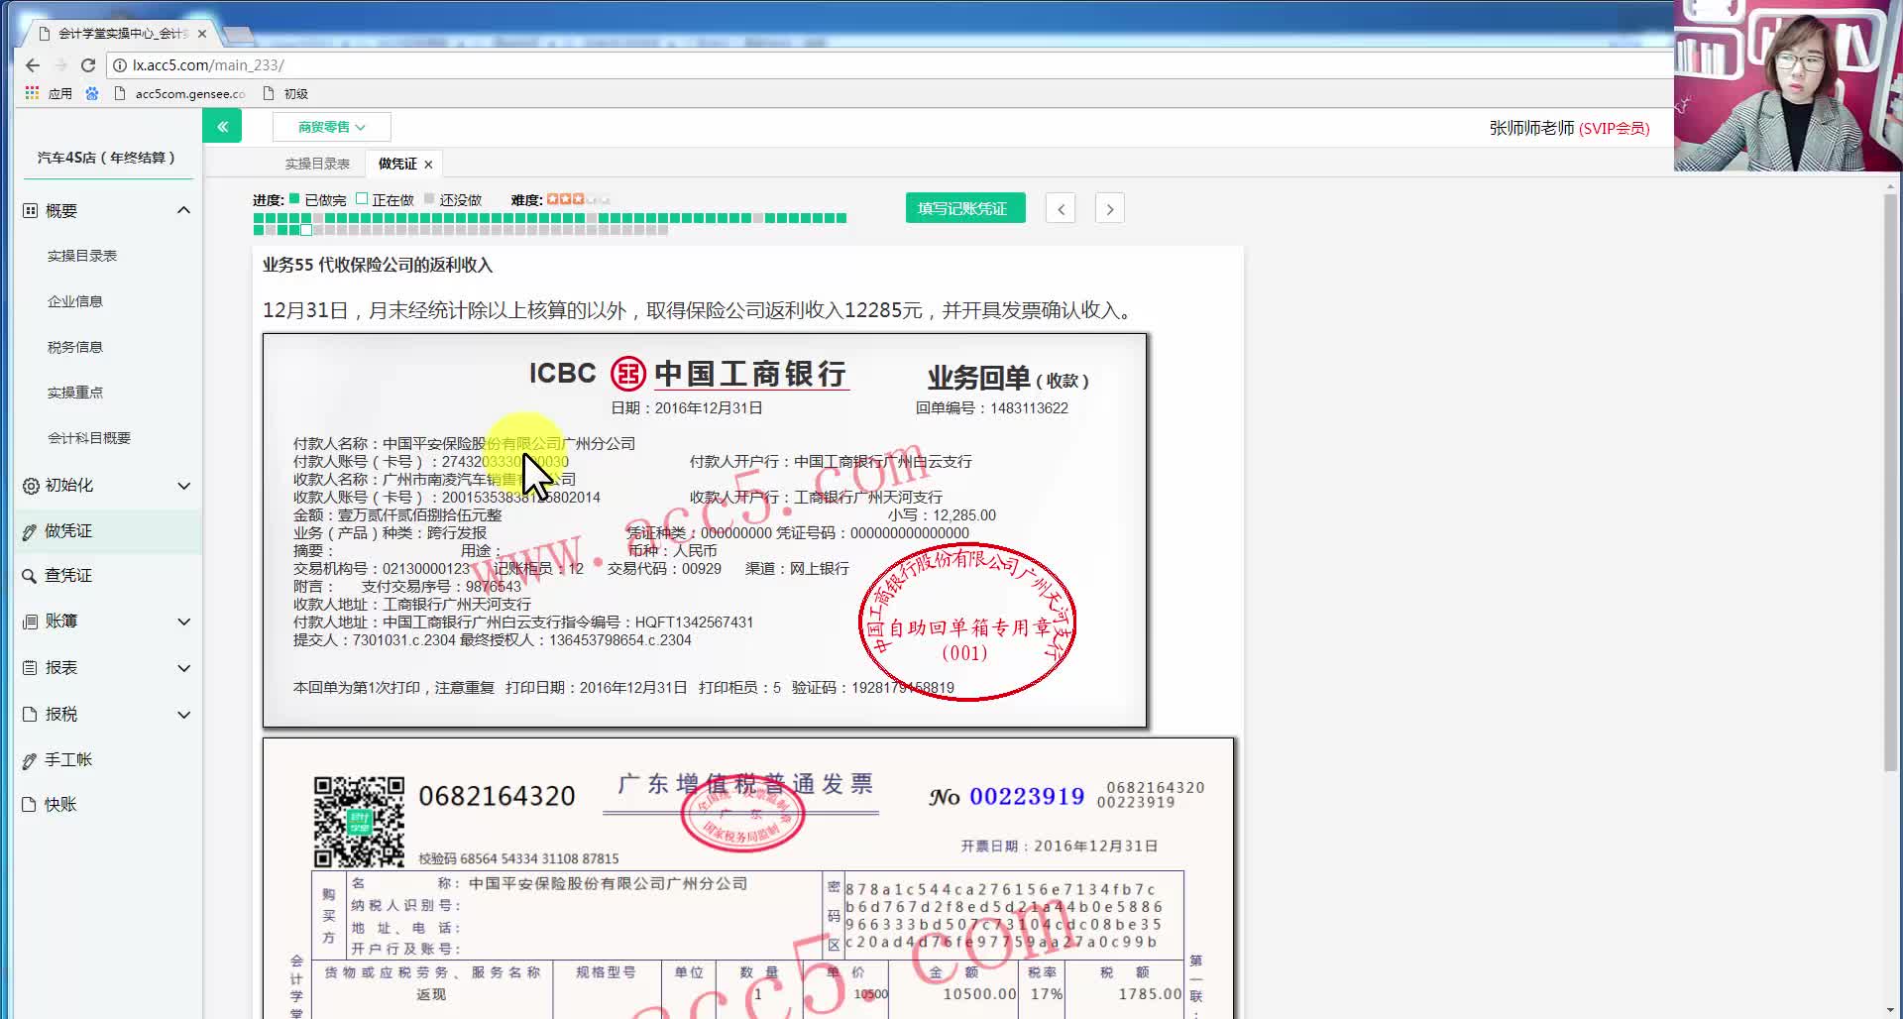Open 企业信息 in the sidebar
1903x1019 pixels.
tap(75, 301)
